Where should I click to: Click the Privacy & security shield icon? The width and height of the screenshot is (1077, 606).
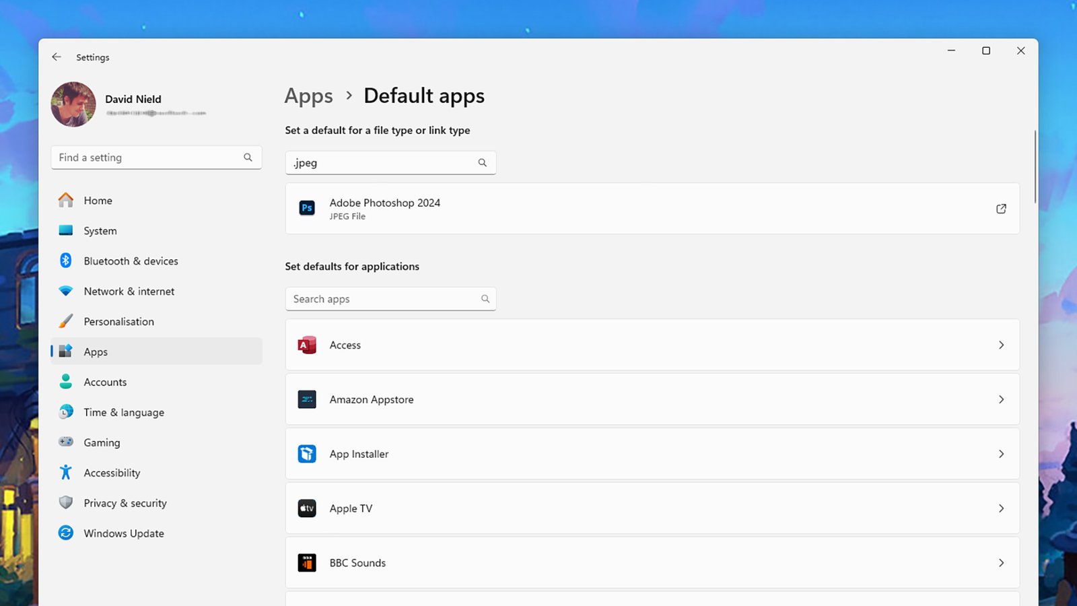(66, 502)
